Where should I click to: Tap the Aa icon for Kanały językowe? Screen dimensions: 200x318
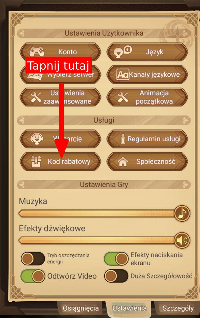(x=123, y=74)
